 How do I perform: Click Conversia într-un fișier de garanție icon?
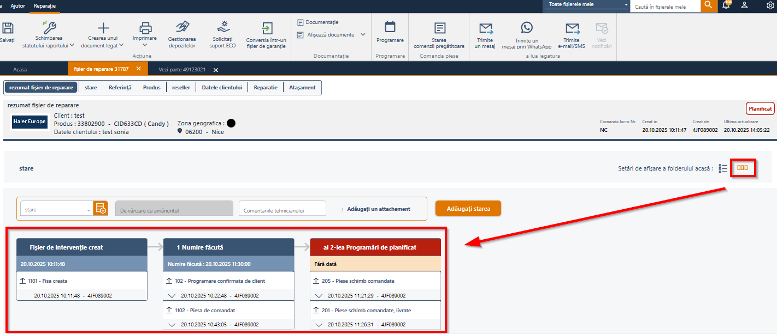[267, 28]
